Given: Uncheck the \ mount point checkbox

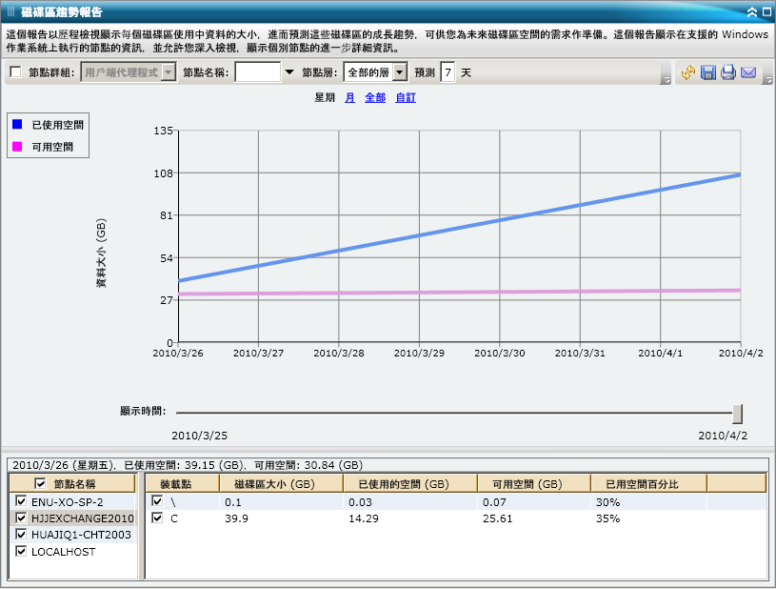Looking at the screenshot, I should pos(157,501).
